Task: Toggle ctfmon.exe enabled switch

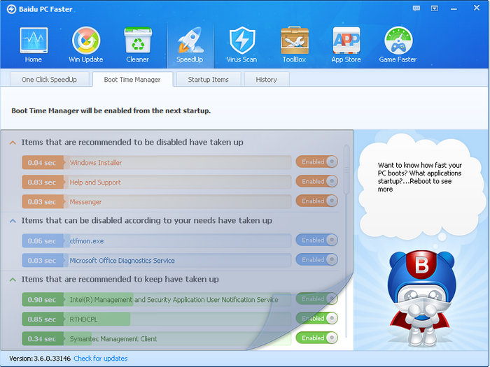Action: coord(317,240)
